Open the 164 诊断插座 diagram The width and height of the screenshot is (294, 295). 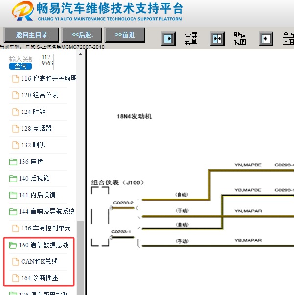coord(40,278)
